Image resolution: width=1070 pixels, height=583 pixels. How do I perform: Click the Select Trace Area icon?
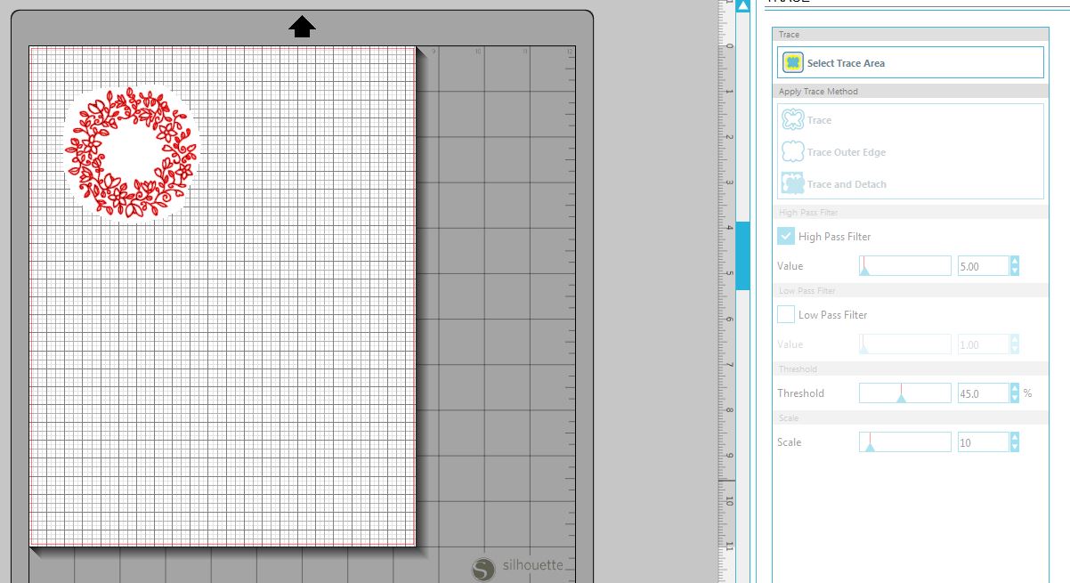pos(792,63)
